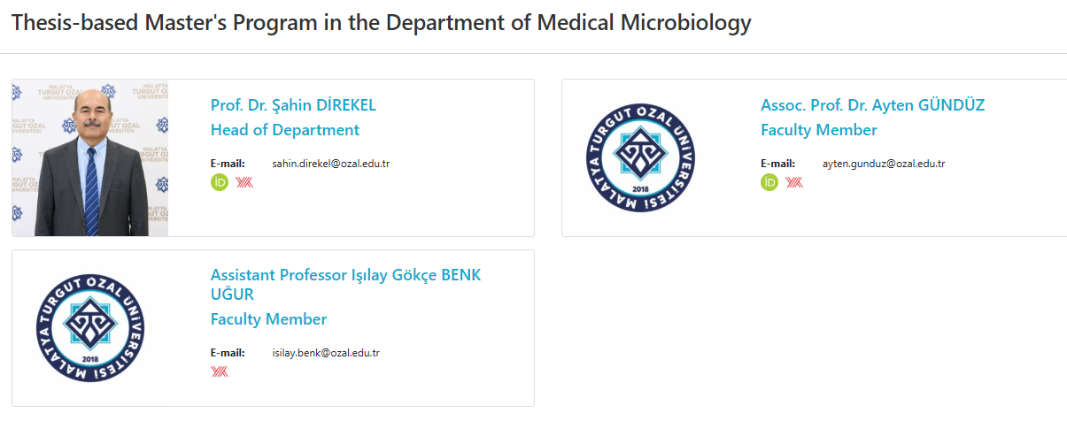The height and width of the screenshot is (421, 1067).
Task: Click the Head of Department title text
Action: [284, 130]
